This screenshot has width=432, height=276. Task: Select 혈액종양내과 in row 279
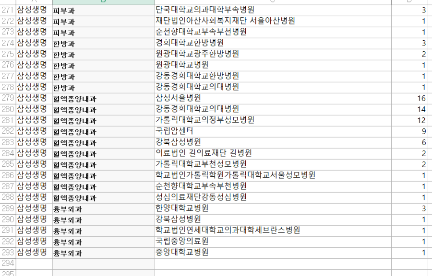(104, 98)
